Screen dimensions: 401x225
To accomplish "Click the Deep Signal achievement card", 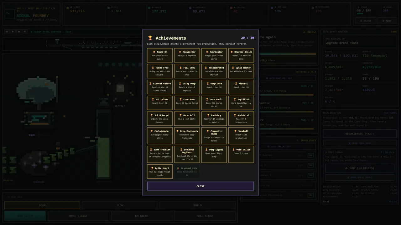I will 214,154.
